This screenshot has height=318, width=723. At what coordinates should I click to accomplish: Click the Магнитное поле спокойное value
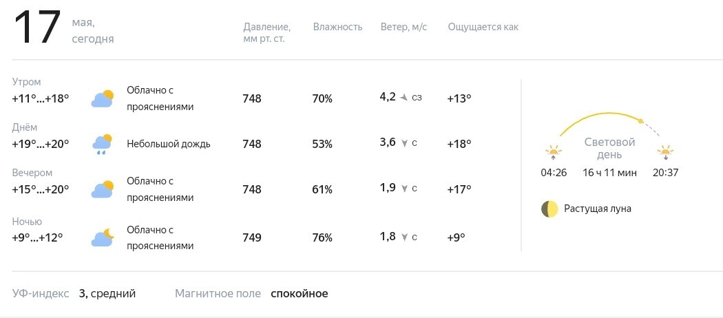point(300,294)
